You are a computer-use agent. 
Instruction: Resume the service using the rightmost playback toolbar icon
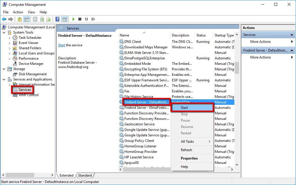[93, 19]
